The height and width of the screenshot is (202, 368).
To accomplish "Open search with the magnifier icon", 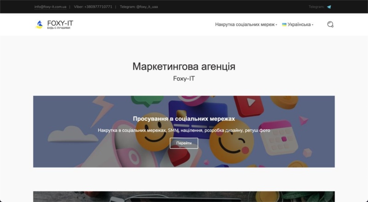I will pyautogui.click(x=330, y=24).
